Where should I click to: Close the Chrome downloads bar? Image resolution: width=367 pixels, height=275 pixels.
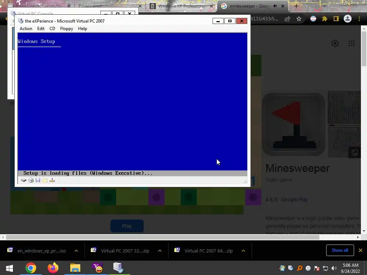click(361, 250)
